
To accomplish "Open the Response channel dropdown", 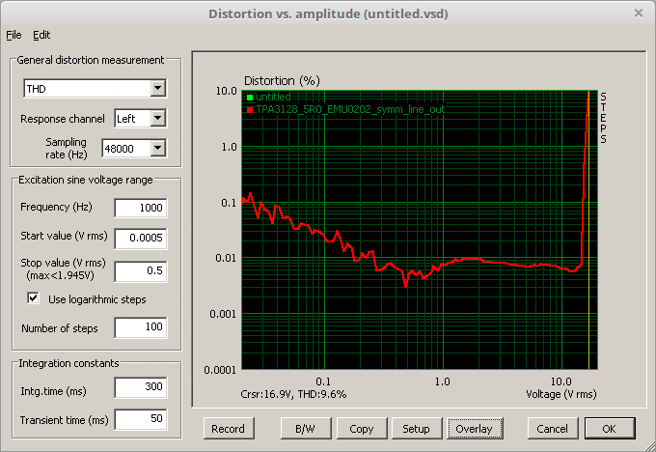I will [x=157, y=119].
